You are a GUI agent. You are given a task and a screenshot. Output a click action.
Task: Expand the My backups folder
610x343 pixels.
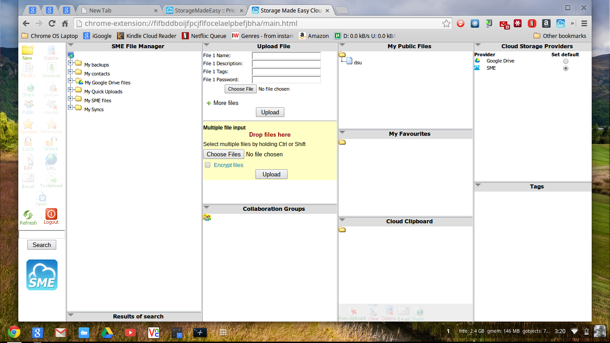(x=71, y=63)
